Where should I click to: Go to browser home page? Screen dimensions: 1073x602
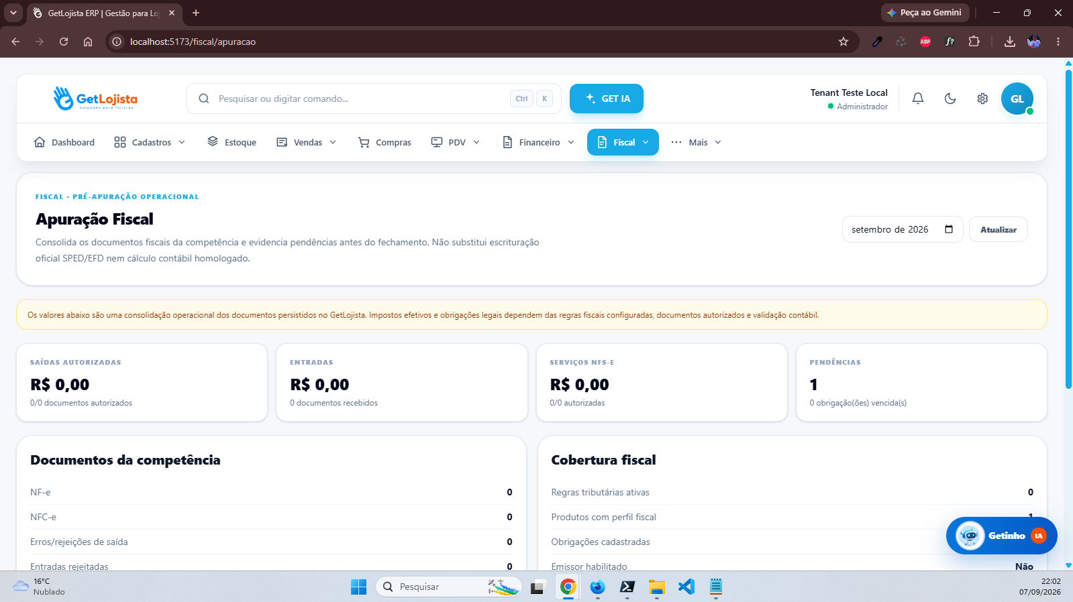click(x=88, y=42)
